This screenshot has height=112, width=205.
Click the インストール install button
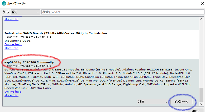tap(181, 102)
